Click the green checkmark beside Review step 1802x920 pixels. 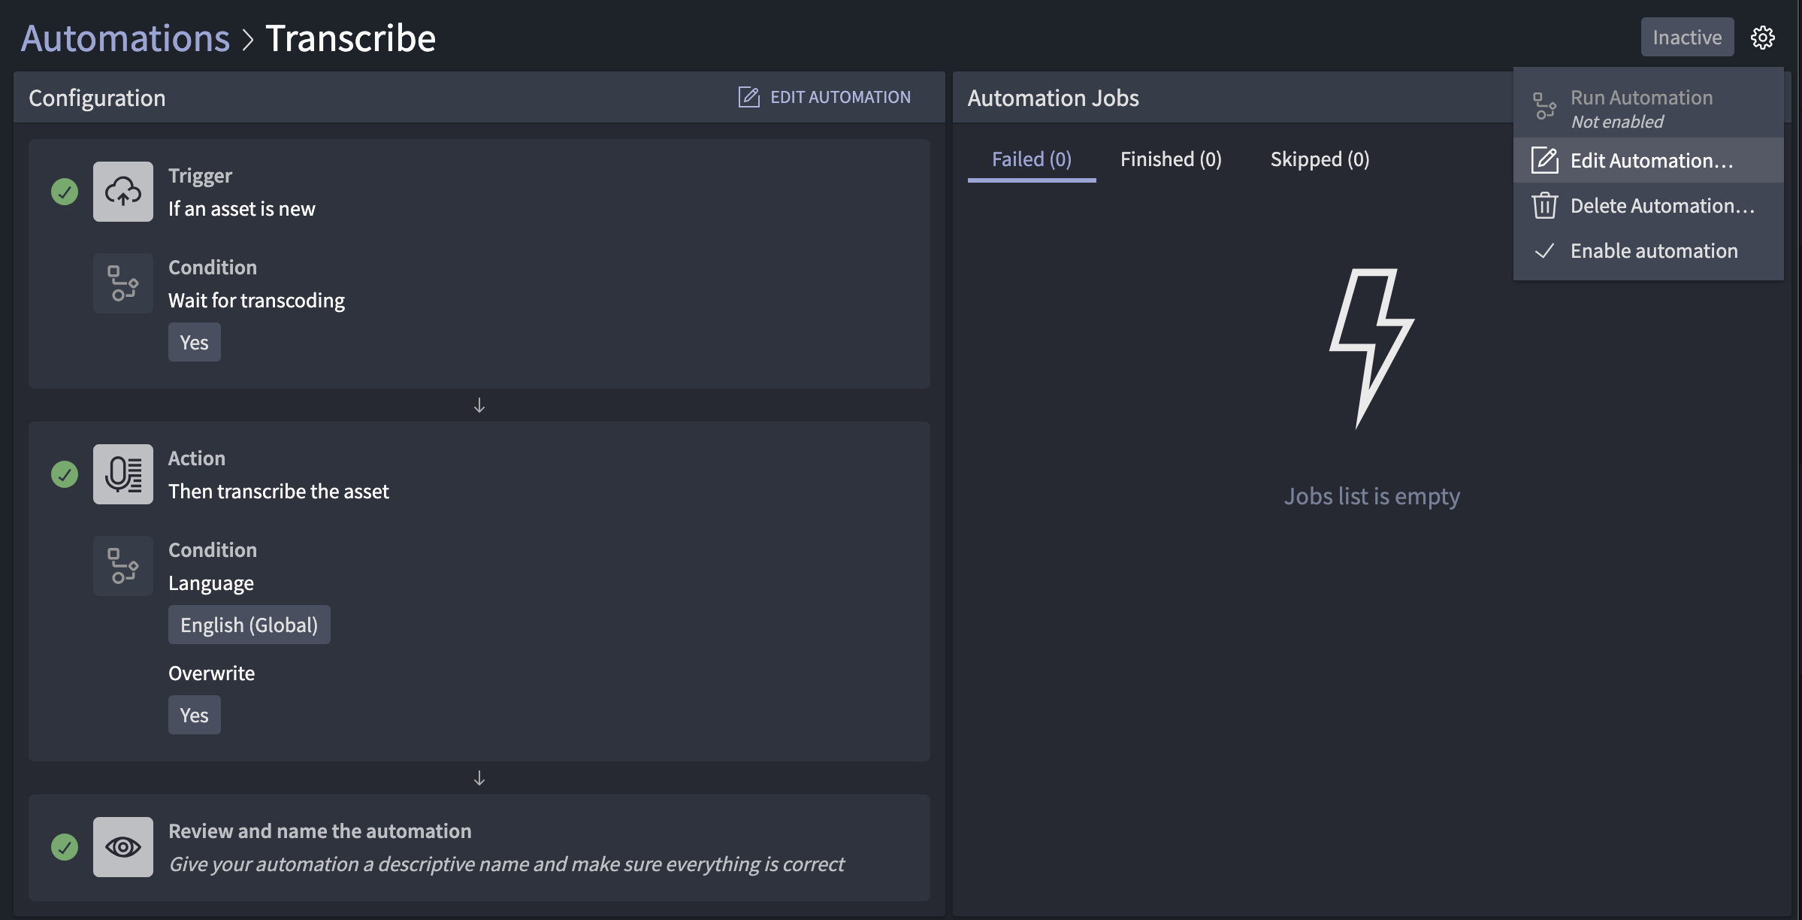pyautogui.click(x=65, y=847)
